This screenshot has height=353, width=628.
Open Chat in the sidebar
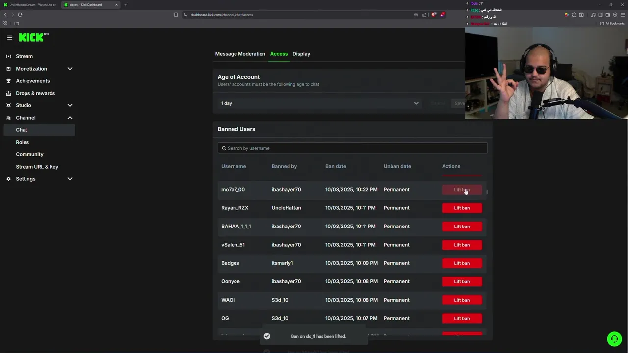point(39,130)
